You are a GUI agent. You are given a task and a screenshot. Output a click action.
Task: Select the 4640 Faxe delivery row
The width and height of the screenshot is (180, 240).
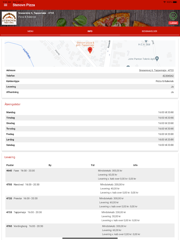90,175
